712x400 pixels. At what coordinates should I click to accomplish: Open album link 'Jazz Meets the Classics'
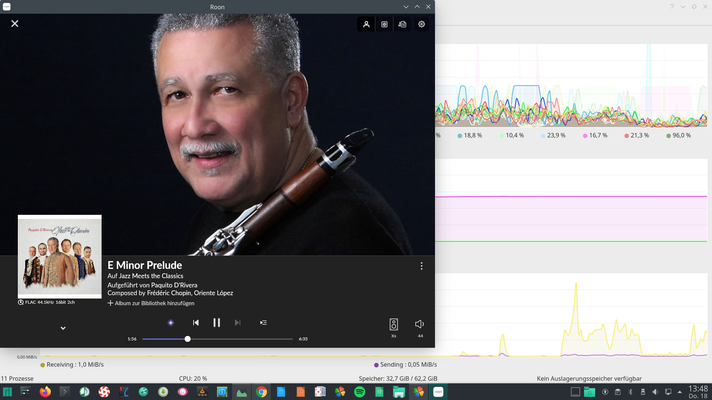point(151,276)
